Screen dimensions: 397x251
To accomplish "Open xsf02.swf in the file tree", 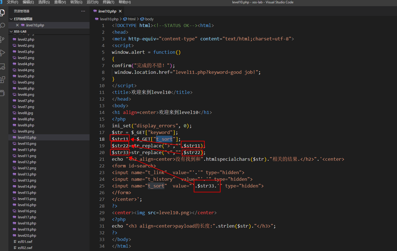I will 25,248.
